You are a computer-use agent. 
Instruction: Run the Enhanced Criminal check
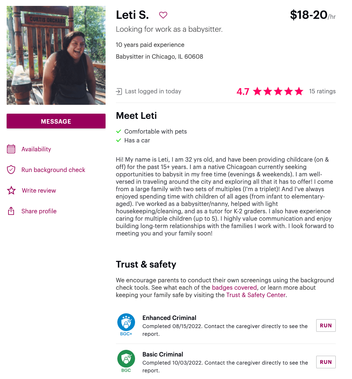click(326, 325)
